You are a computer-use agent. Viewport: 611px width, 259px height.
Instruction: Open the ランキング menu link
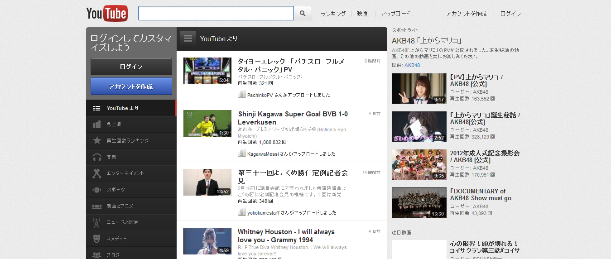[333, 14]
